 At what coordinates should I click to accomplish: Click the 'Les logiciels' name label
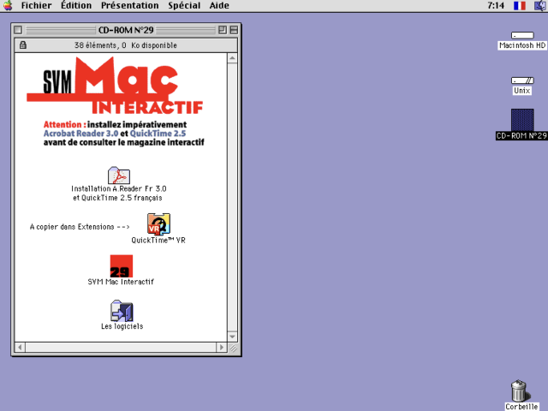[122, 326]
